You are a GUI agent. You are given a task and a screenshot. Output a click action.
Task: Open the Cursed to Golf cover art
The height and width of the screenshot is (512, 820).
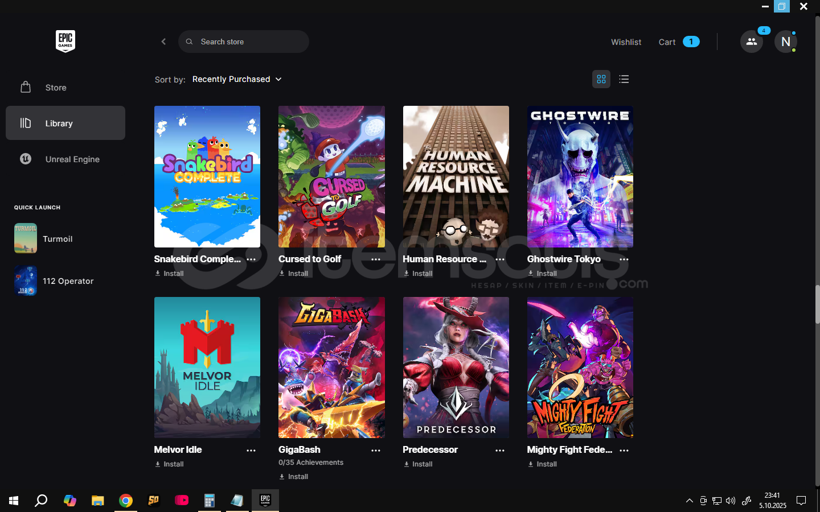(331, 176)
